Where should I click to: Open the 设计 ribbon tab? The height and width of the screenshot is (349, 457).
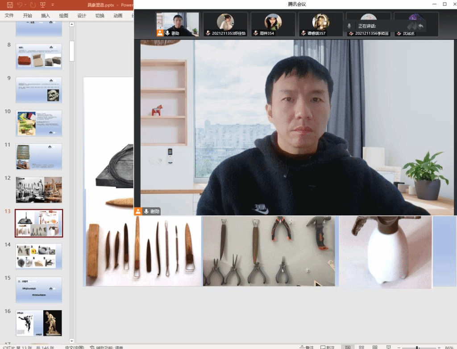82,16
